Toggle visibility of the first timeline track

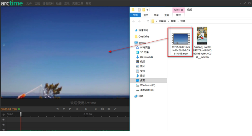pos(4,120)
